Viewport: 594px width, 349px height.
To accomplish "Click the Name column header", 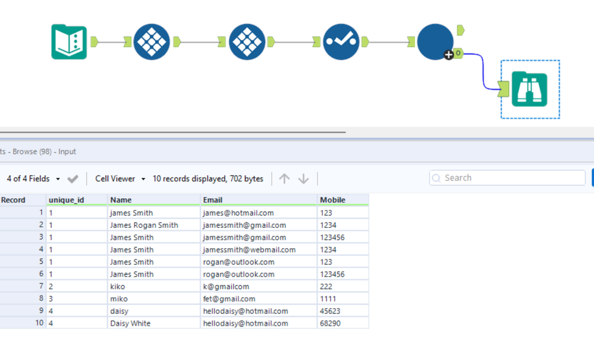I will 154,199.
